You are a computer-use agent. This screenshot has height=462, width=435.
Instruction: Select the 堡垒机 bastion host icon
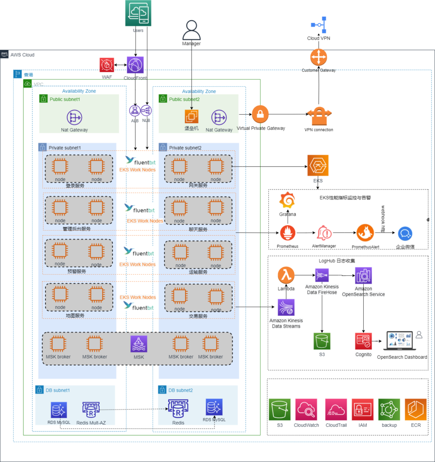point(191,116)
